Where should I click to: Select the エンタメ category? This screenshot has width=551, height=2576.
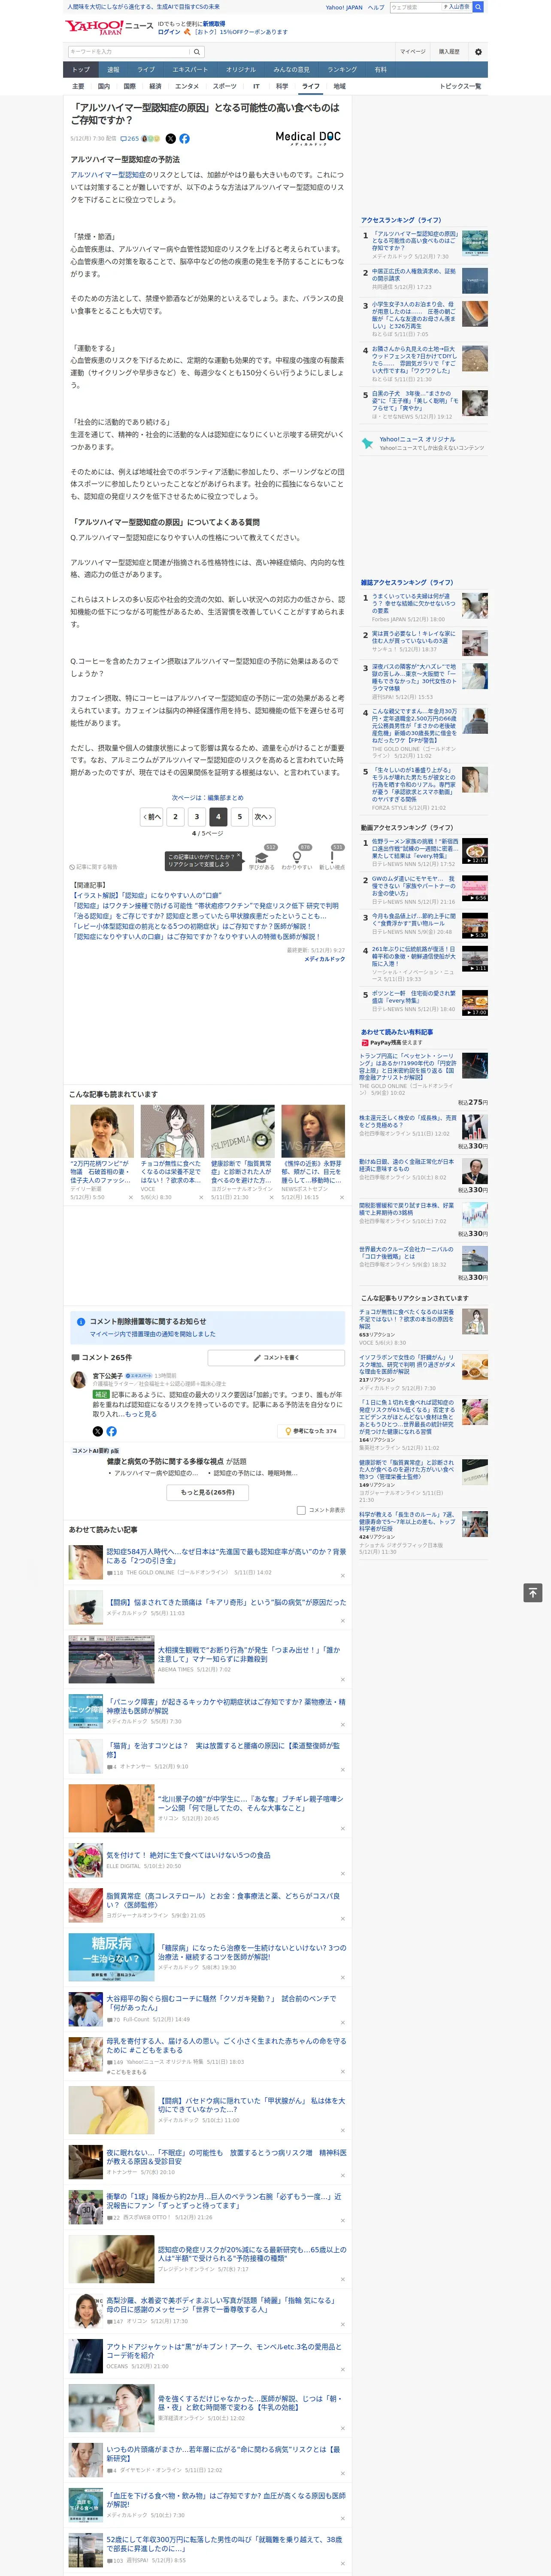[x=187, y=86]
